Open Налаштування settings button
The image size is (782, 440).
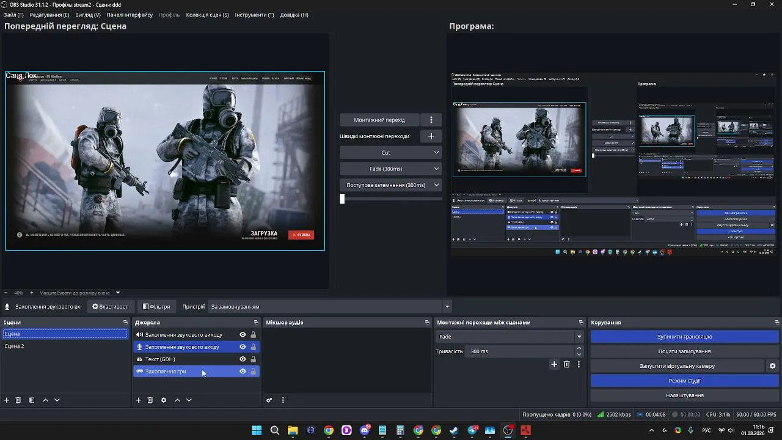pos(684,395)
